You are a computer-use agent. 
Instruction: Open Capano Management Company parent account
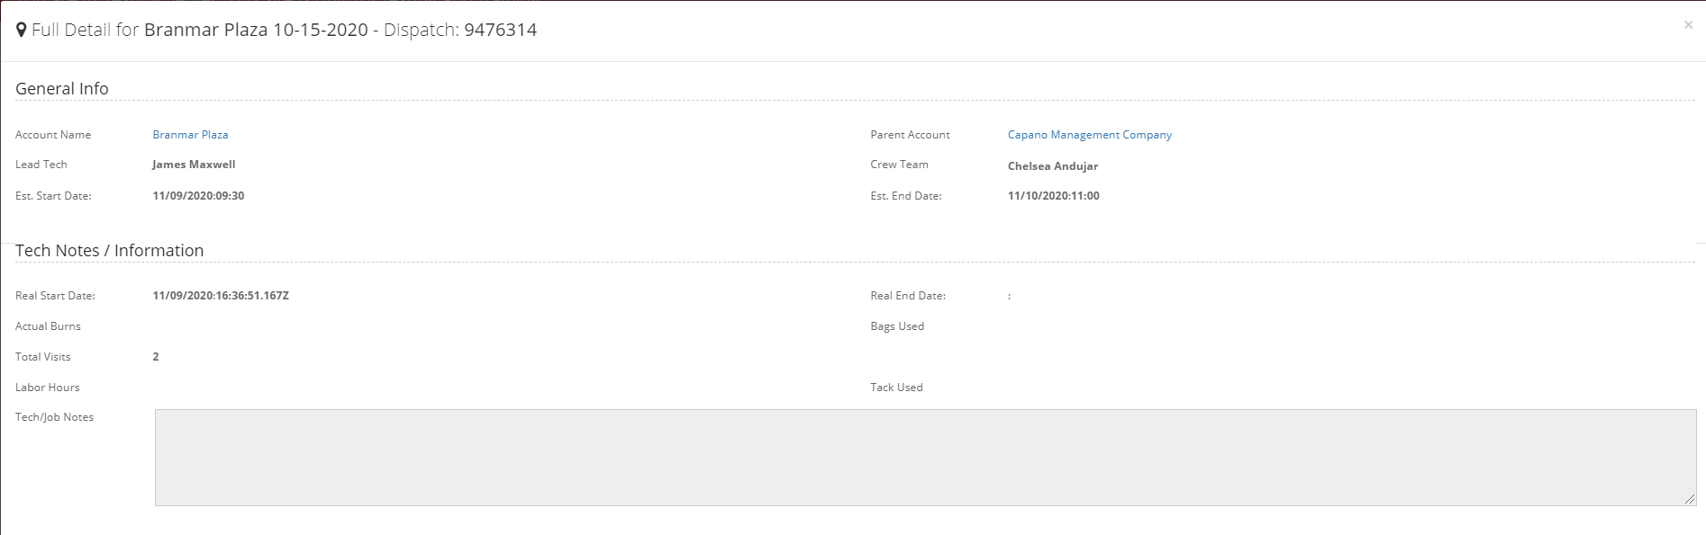1090,135
